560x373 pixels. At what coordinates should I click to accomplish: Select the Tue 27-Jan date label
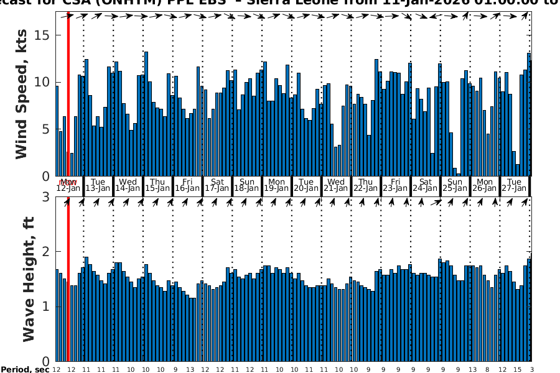click(x=514, y=185)
